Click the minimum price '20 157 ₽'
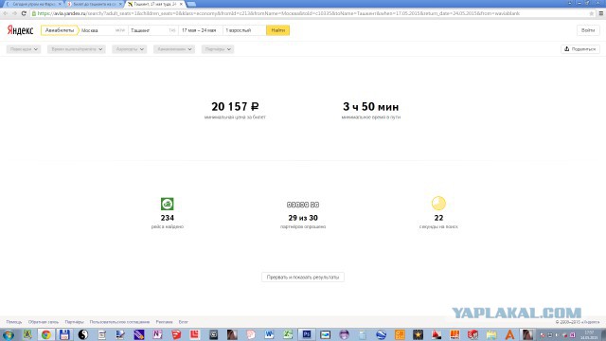606x341 pixels. [x=235, y=106]
